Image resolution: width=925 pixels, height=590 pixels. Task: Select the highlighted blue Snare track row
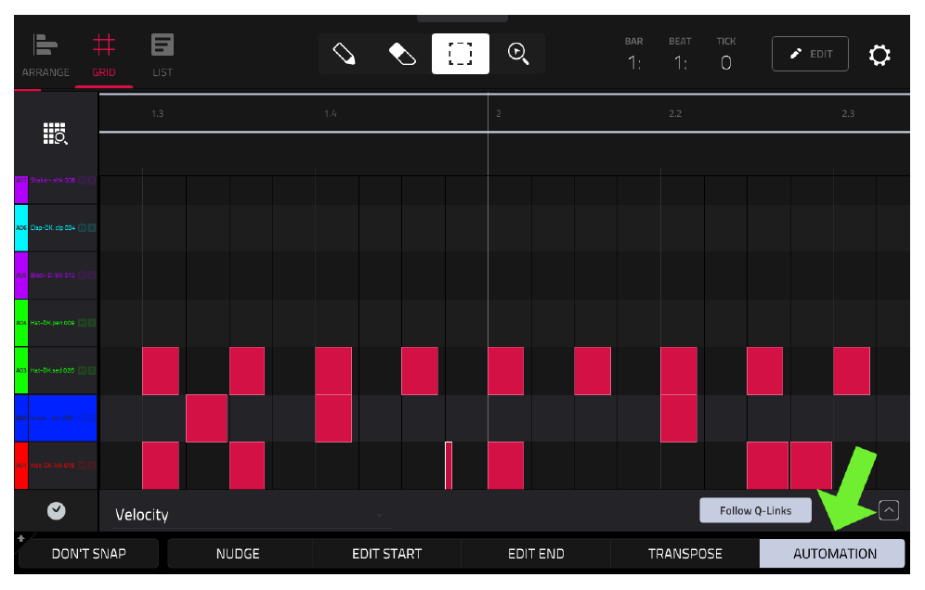[x=56, y=417]
